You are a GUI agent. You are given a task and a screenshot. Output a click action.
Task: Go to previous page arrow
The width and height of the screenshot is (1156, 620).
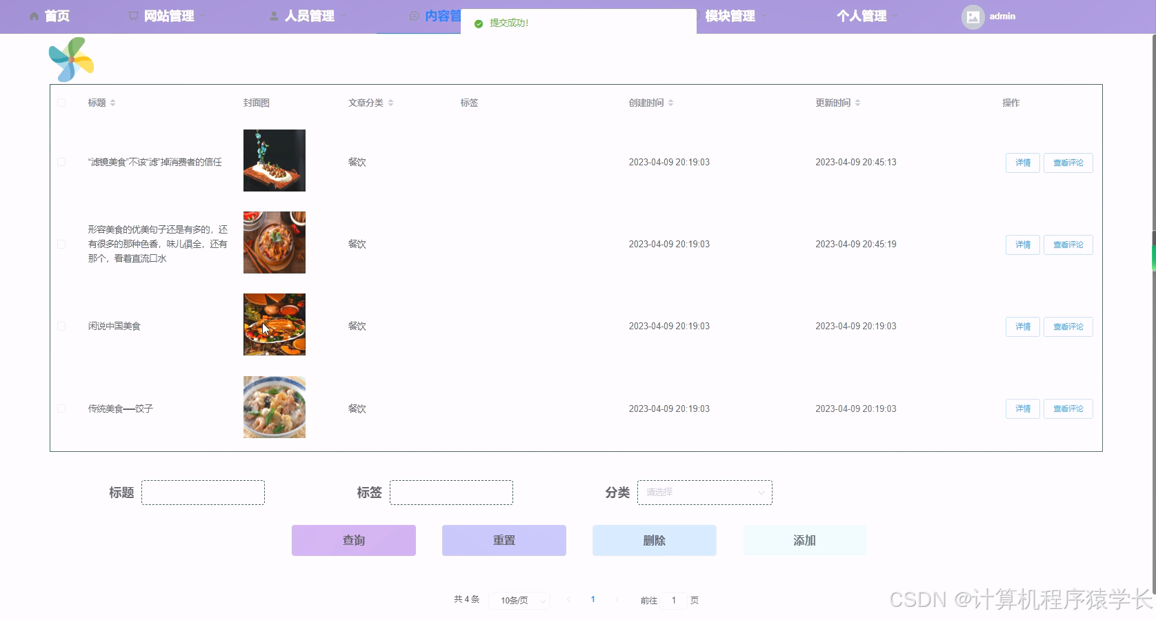568,599
